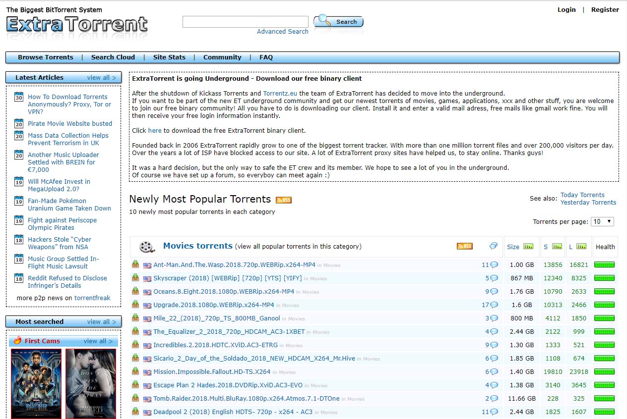Open Browse Torrents menu
This screenshot has height=419, width=627.
tap(46, 57)
